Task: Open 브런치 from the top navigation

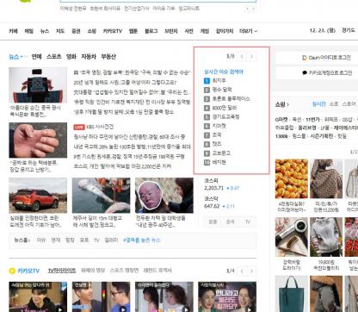Action: click(x=171, y=31)
